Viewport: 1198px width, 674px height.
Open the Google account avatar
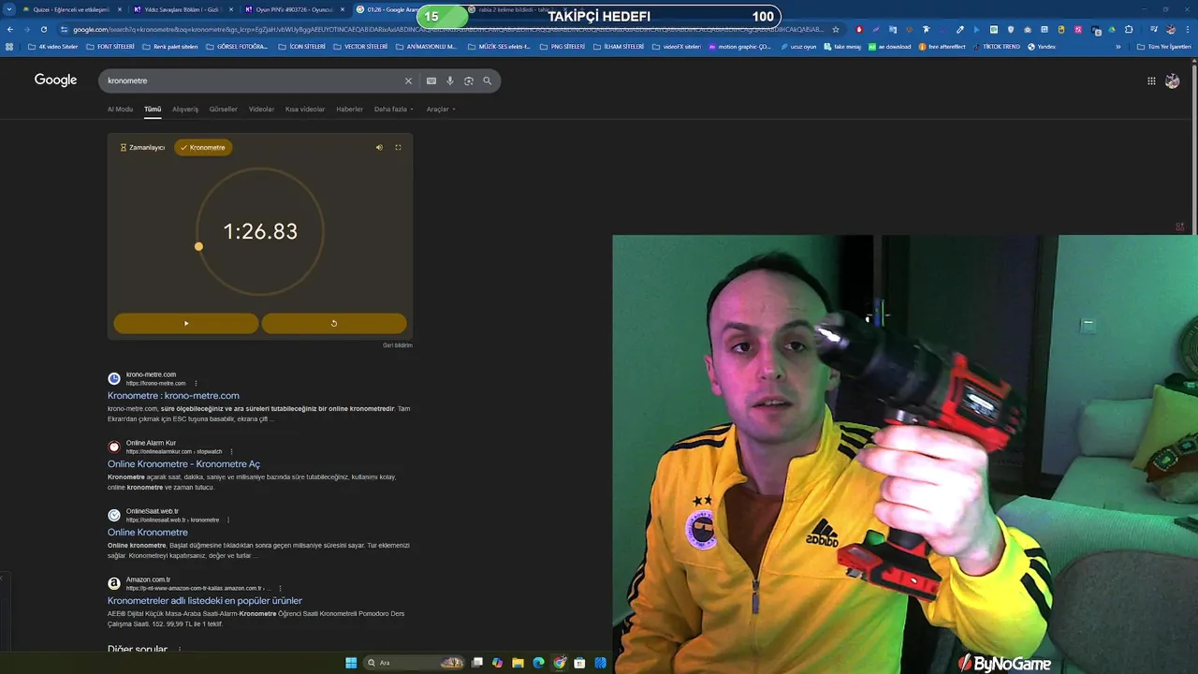tap(1172, 81)
